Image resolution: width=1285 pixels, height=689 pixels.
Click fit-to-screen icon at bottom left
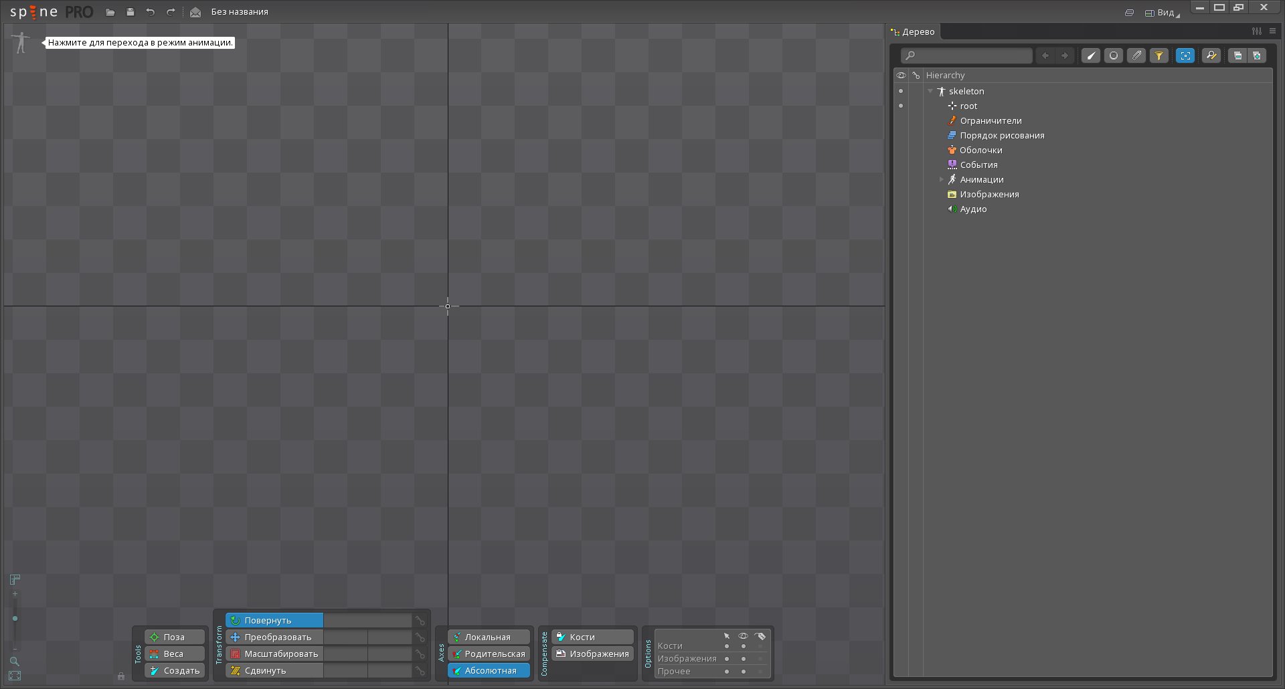pyautogui.click(x=15, y=676)
